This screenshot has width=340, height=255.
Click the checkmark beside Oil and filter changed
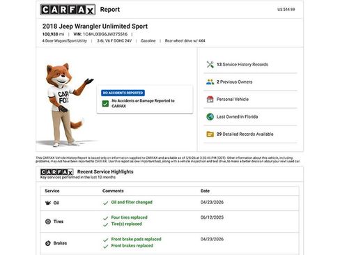tap(106, 203)
